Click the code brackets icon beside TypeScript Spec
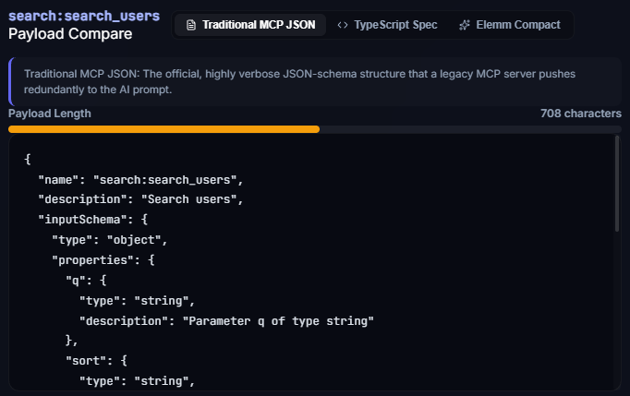 (x=343, y=25)
